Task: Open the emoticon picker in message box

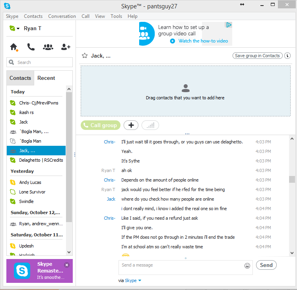Action: pos(247,266)
